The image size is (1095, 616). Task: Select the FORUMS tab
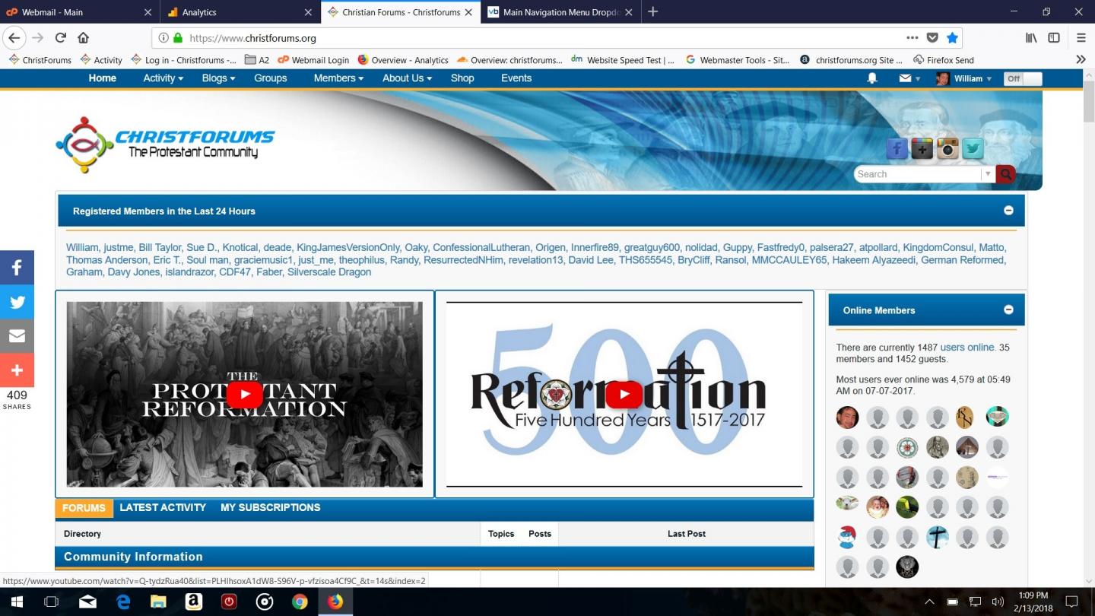84,509
